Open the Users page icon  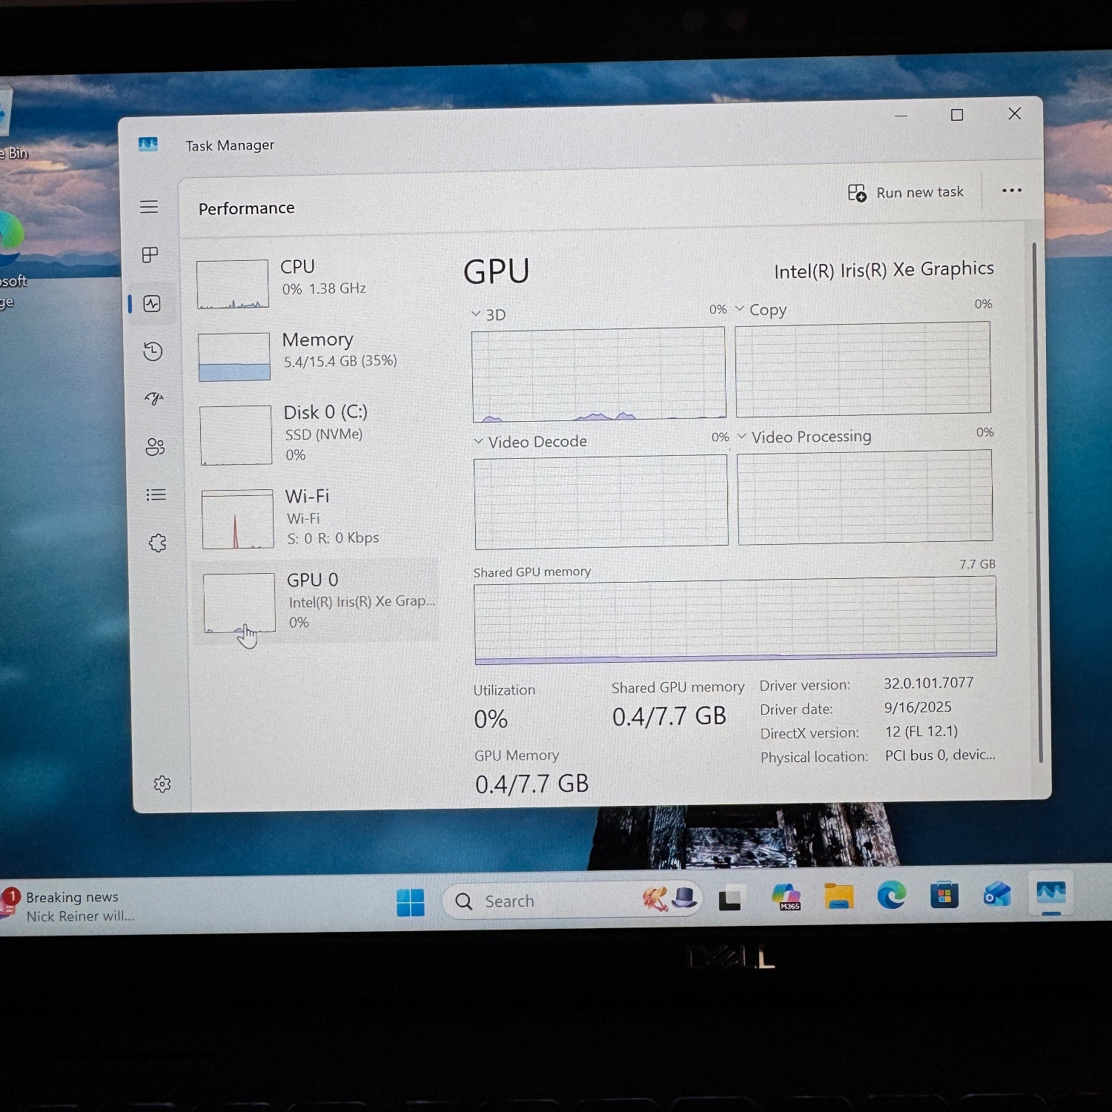click(x=155, y=447)
